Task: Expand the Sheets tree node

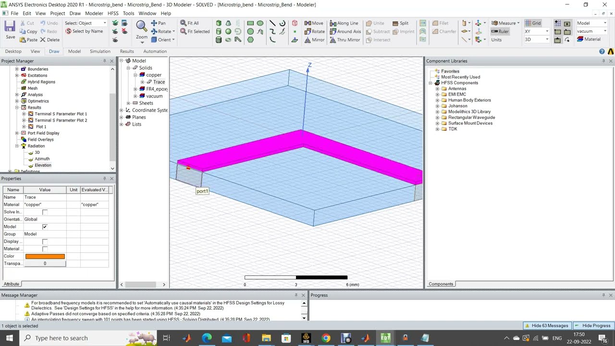Action: point(128,103)
